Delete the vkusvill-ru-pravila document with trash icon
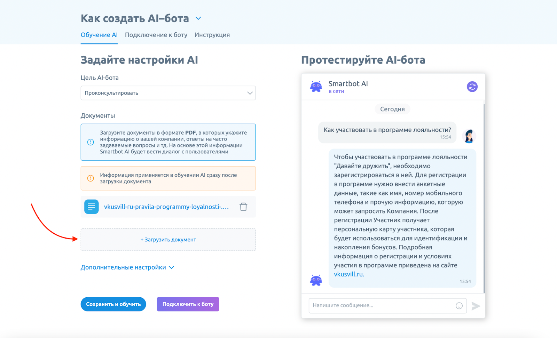Viewport: 557px width, 338px height. [x=243, y=207]
